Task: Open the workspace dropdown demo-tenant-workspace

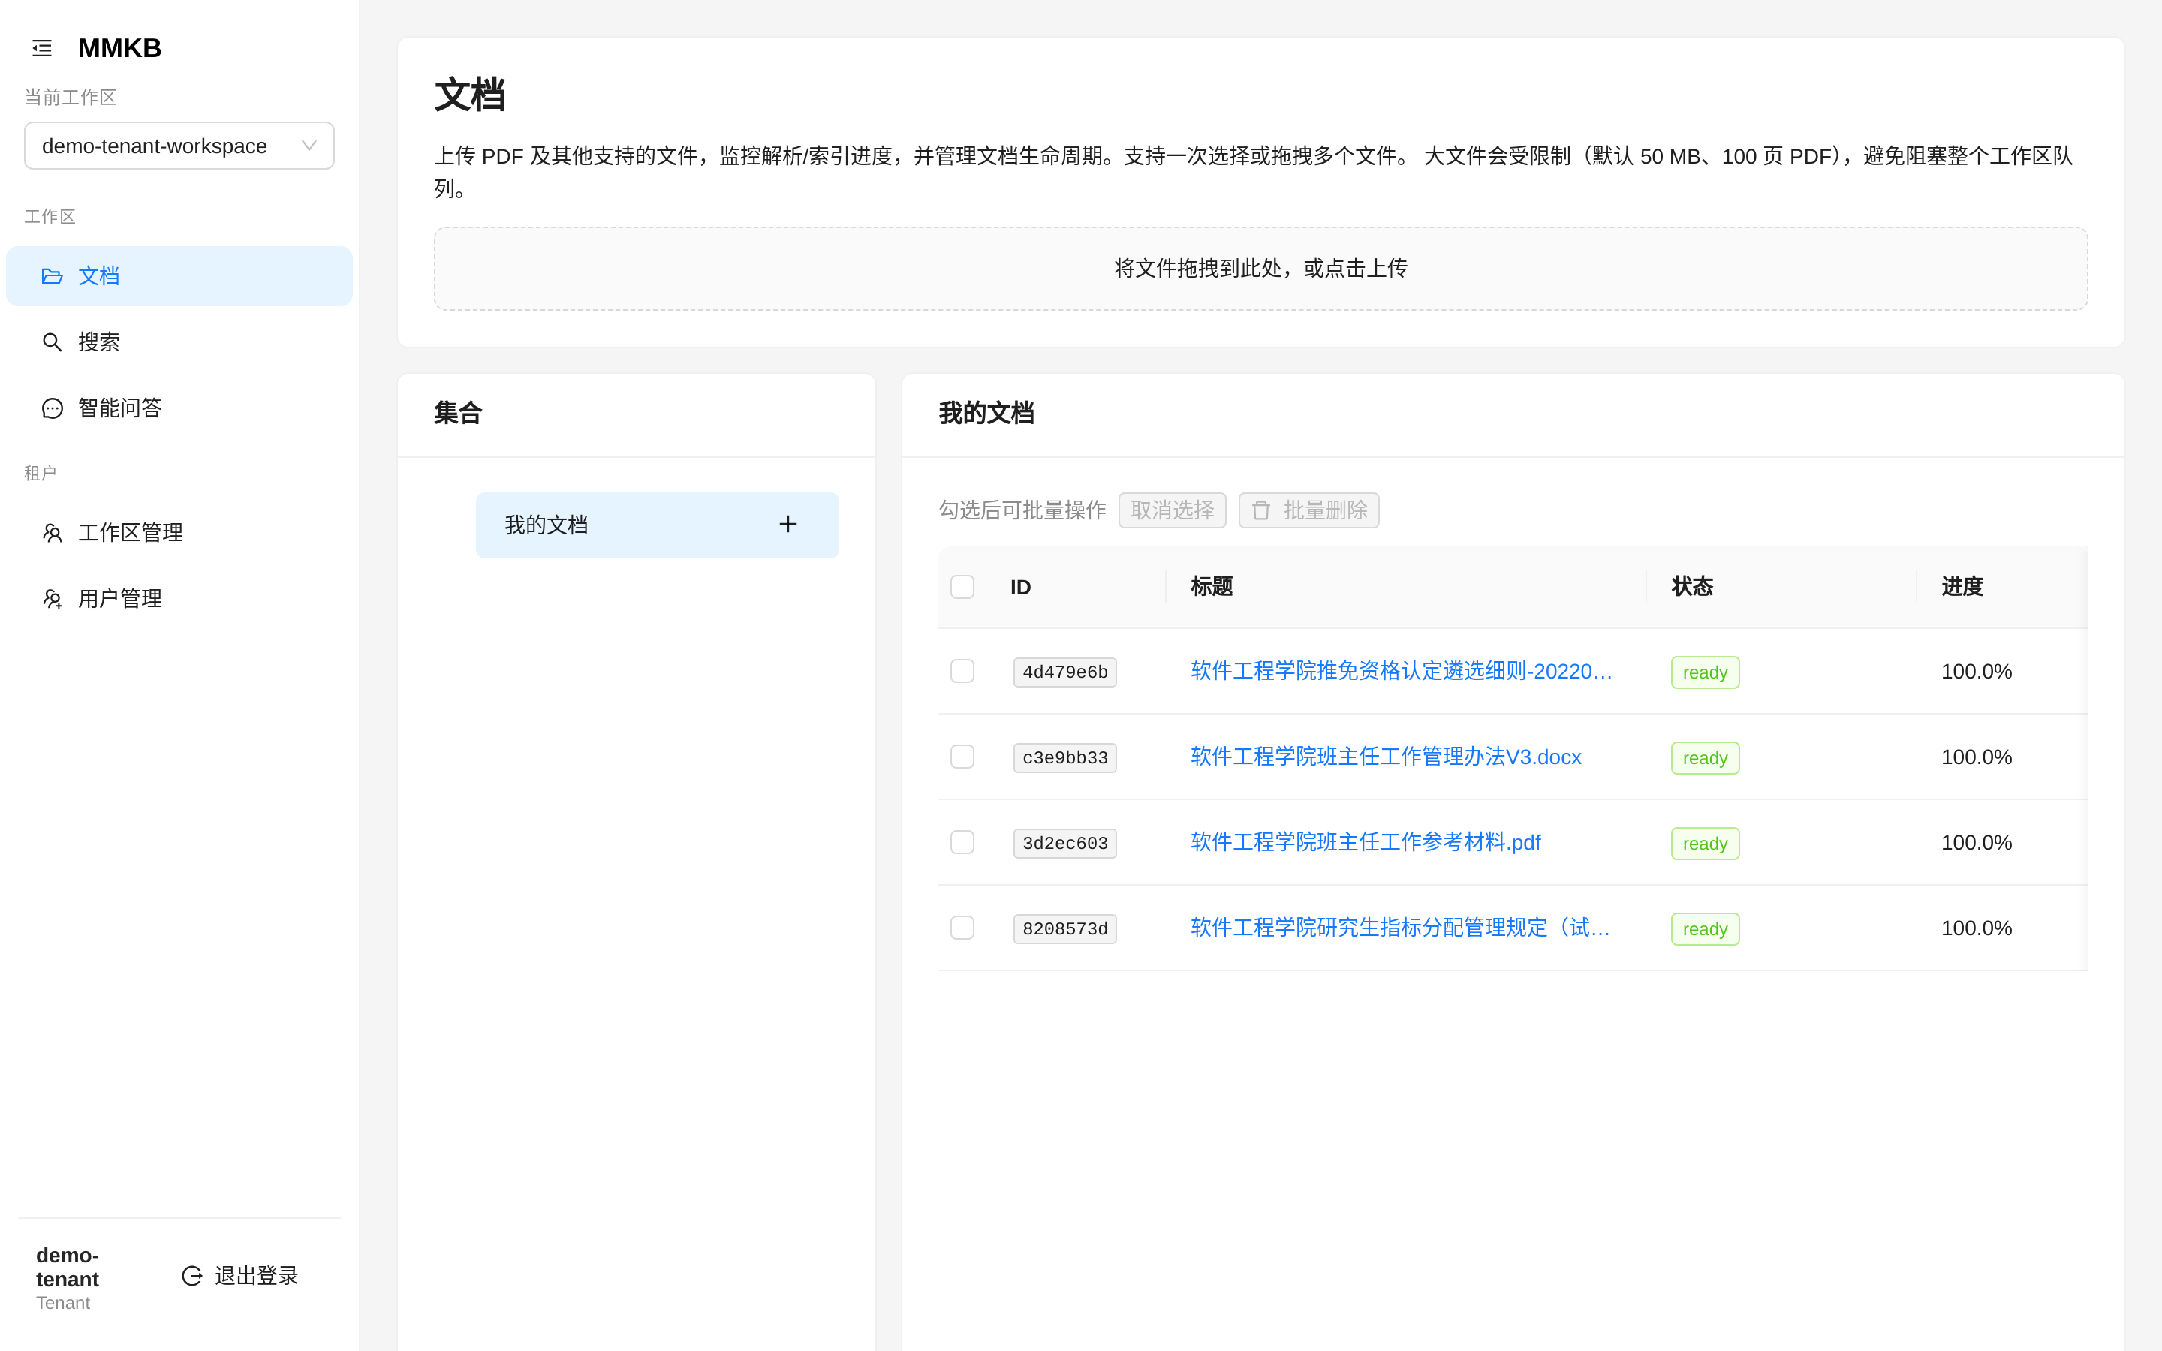Action: coord(179,146)
